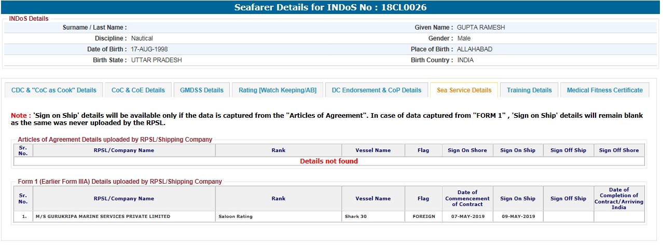
Task: Click the Date of Birth value 17-AUG-1998
Action: click(x=149, y=49)
